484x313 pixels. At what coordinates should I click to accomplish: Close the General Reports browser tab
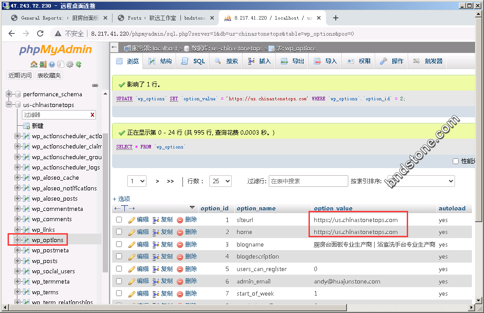click(105, 18)
